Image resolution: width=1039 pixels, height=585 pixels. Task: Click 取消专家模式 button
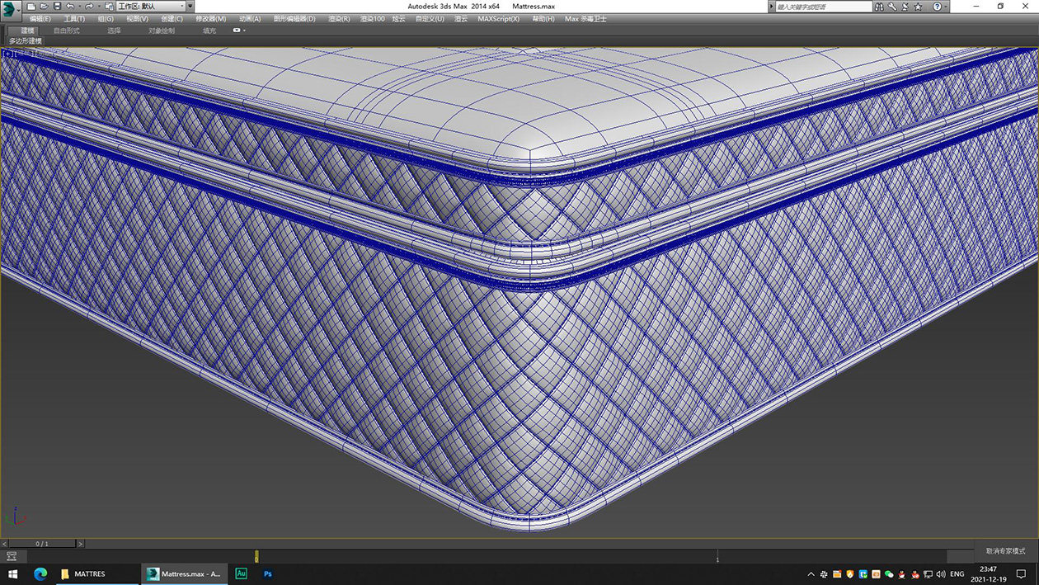(x=1005, y=550)
